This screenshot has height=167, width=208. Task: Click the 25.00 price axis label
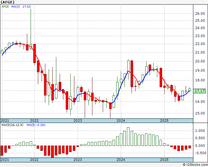[200, 21]
